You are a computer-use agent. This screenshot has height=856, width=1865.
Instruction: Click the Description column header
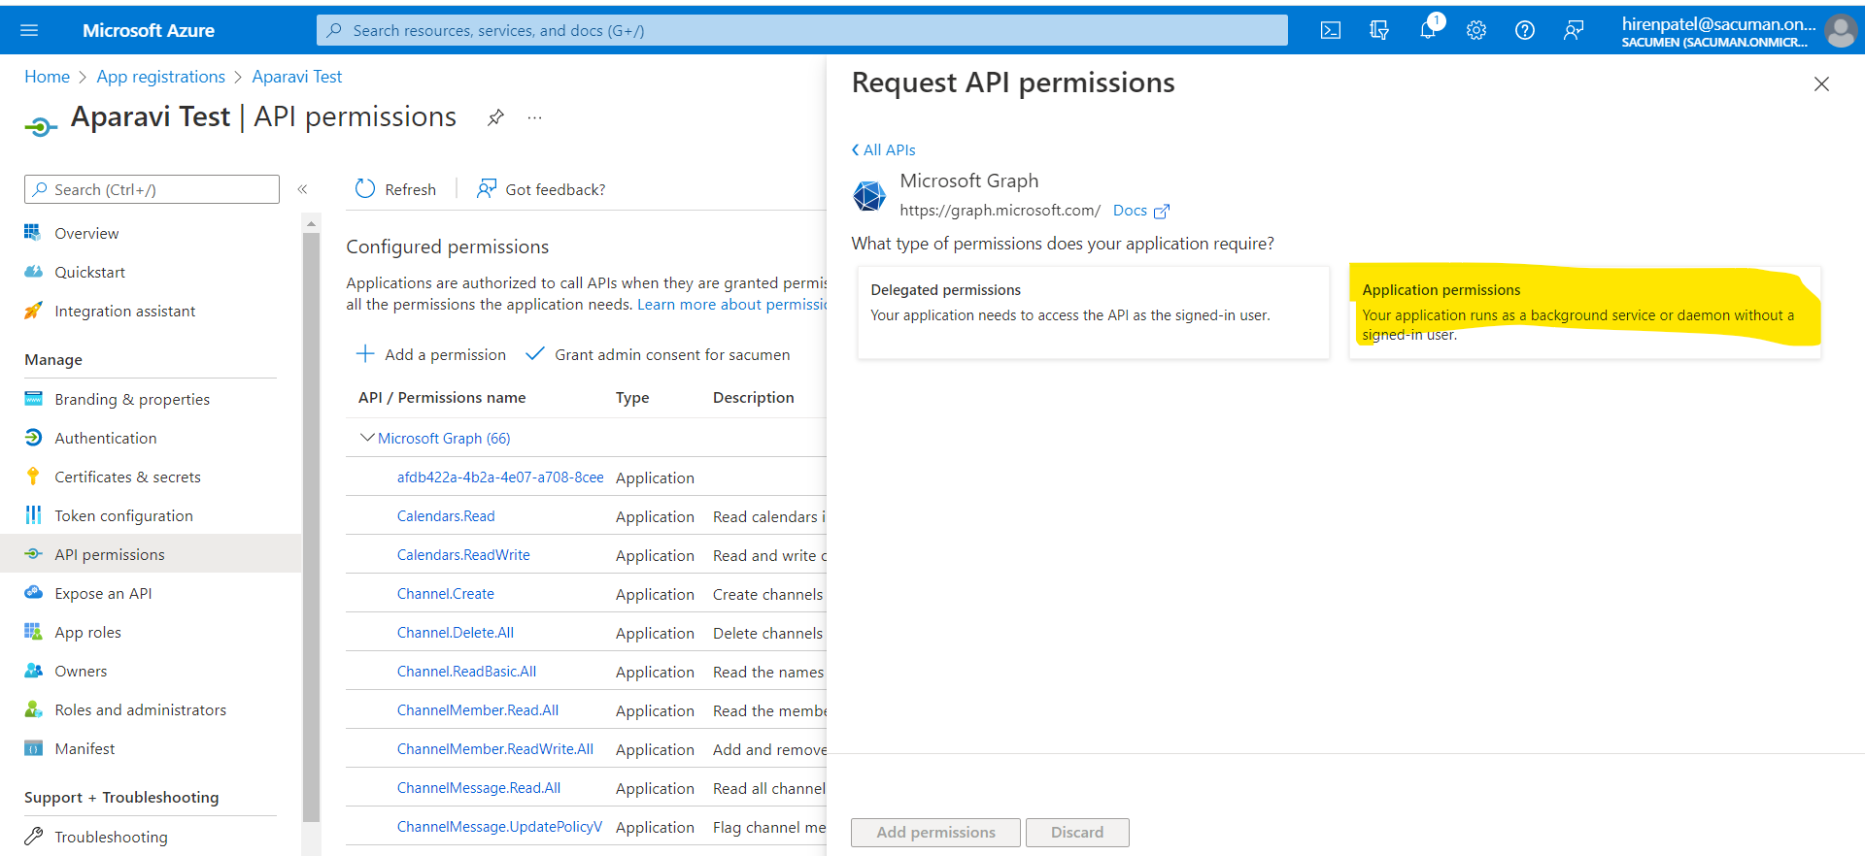(754, 398)
